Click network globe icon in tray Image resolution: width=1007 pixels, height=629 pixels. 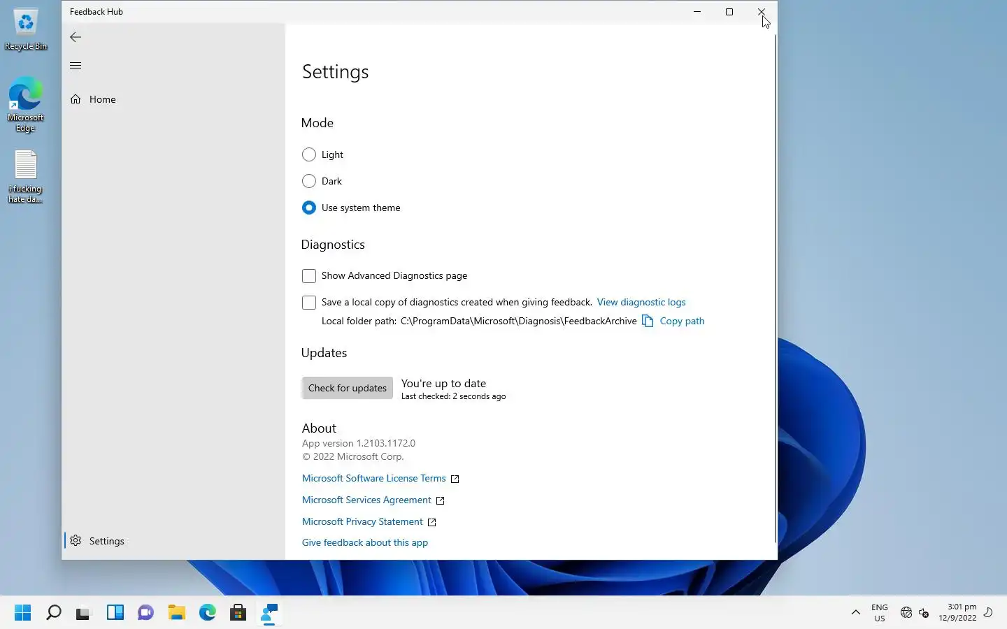[906, 613]
